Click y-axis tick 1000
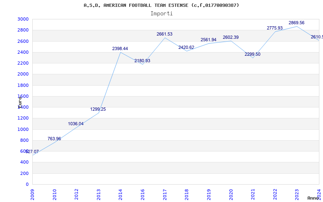 pyautogui.click(x=23, y=129)
